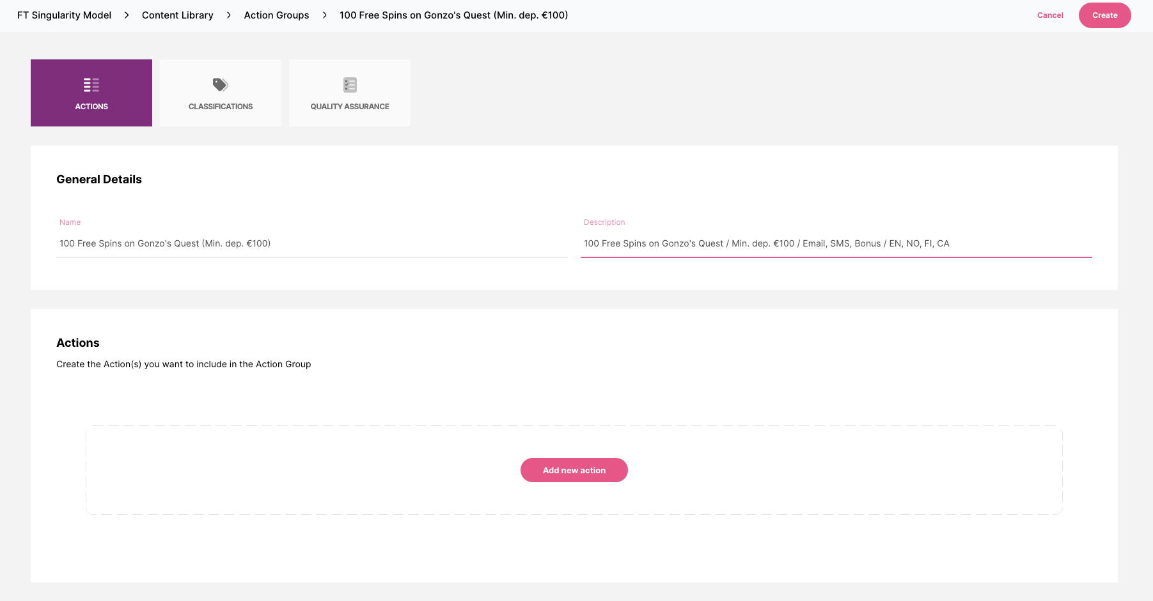This screenshot has width=1153, height=601.
Task: Return to Action Groups breadcrumb
Action: coord(276,15)
